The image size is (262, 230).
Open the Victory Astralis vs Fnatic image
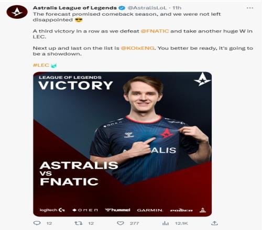click(123, 144)
